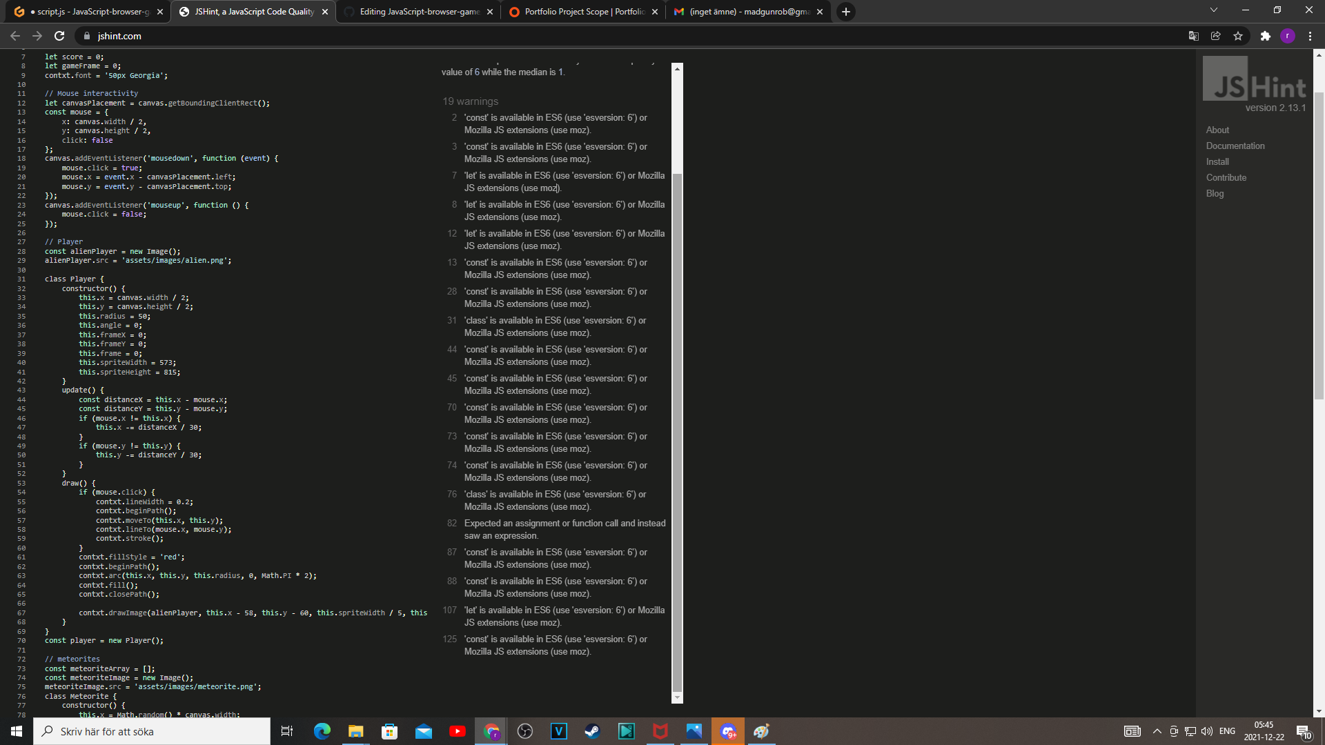Open the Extensions puzzle-piece icon
The height and width of the screenshot is (745, 1325).
pos(1266,36)
